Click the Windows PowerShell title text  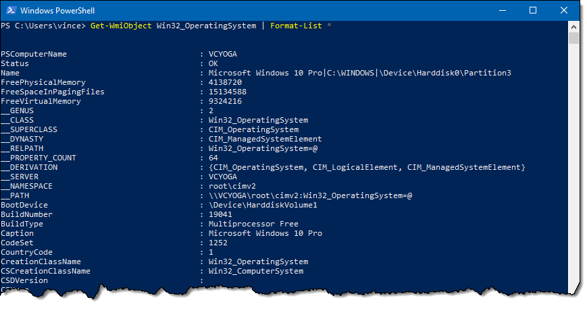pyautogui.click(x=57, y=11)
